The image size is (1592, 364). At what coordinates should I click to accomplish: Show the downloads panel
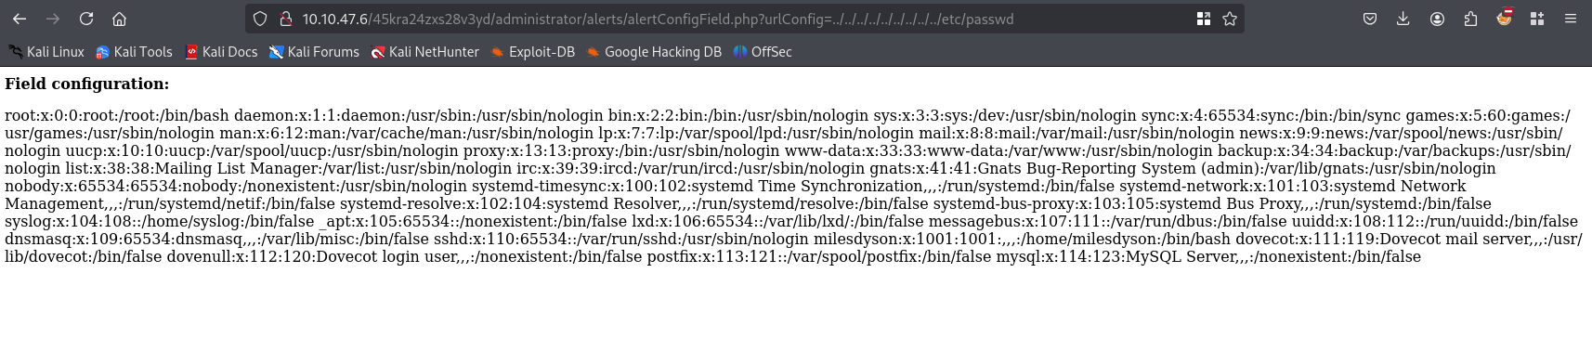click(1403, 19)
